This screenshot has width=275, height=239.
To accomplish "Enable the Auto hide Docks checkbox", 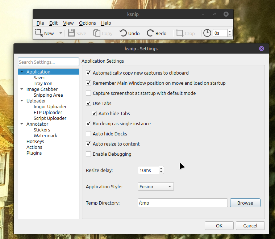I will click(x=88, y=134).
